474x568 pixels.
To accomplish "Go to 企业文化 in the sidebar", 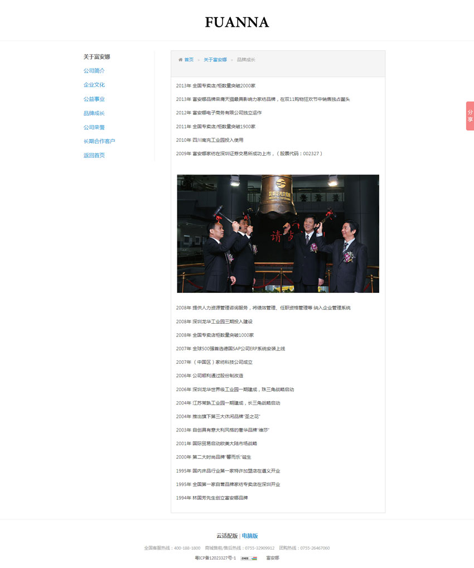I will click(x=94, y=85).
